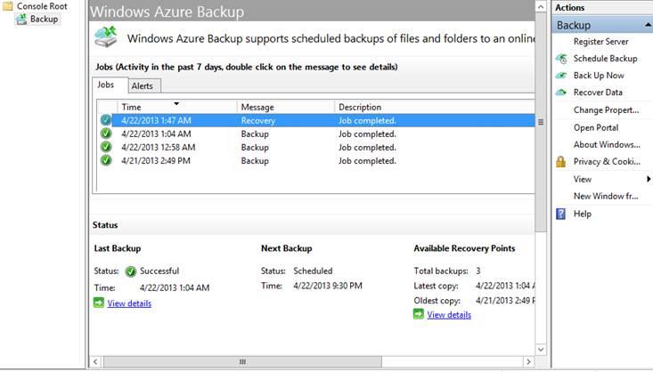Click the green Successful status check icon

(131, 271)
